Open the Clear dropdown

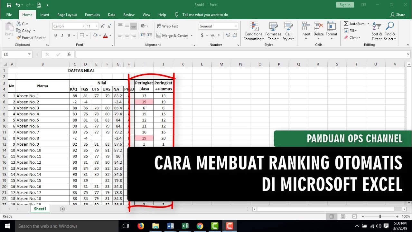pyautogui.click(x=352, y=38)
